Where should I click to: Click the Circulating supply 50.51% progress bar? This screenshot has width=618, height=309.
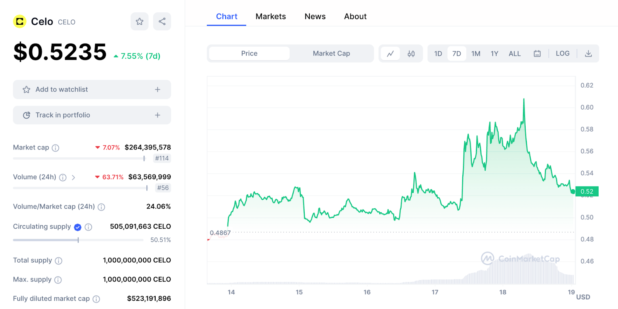(78, 240)
